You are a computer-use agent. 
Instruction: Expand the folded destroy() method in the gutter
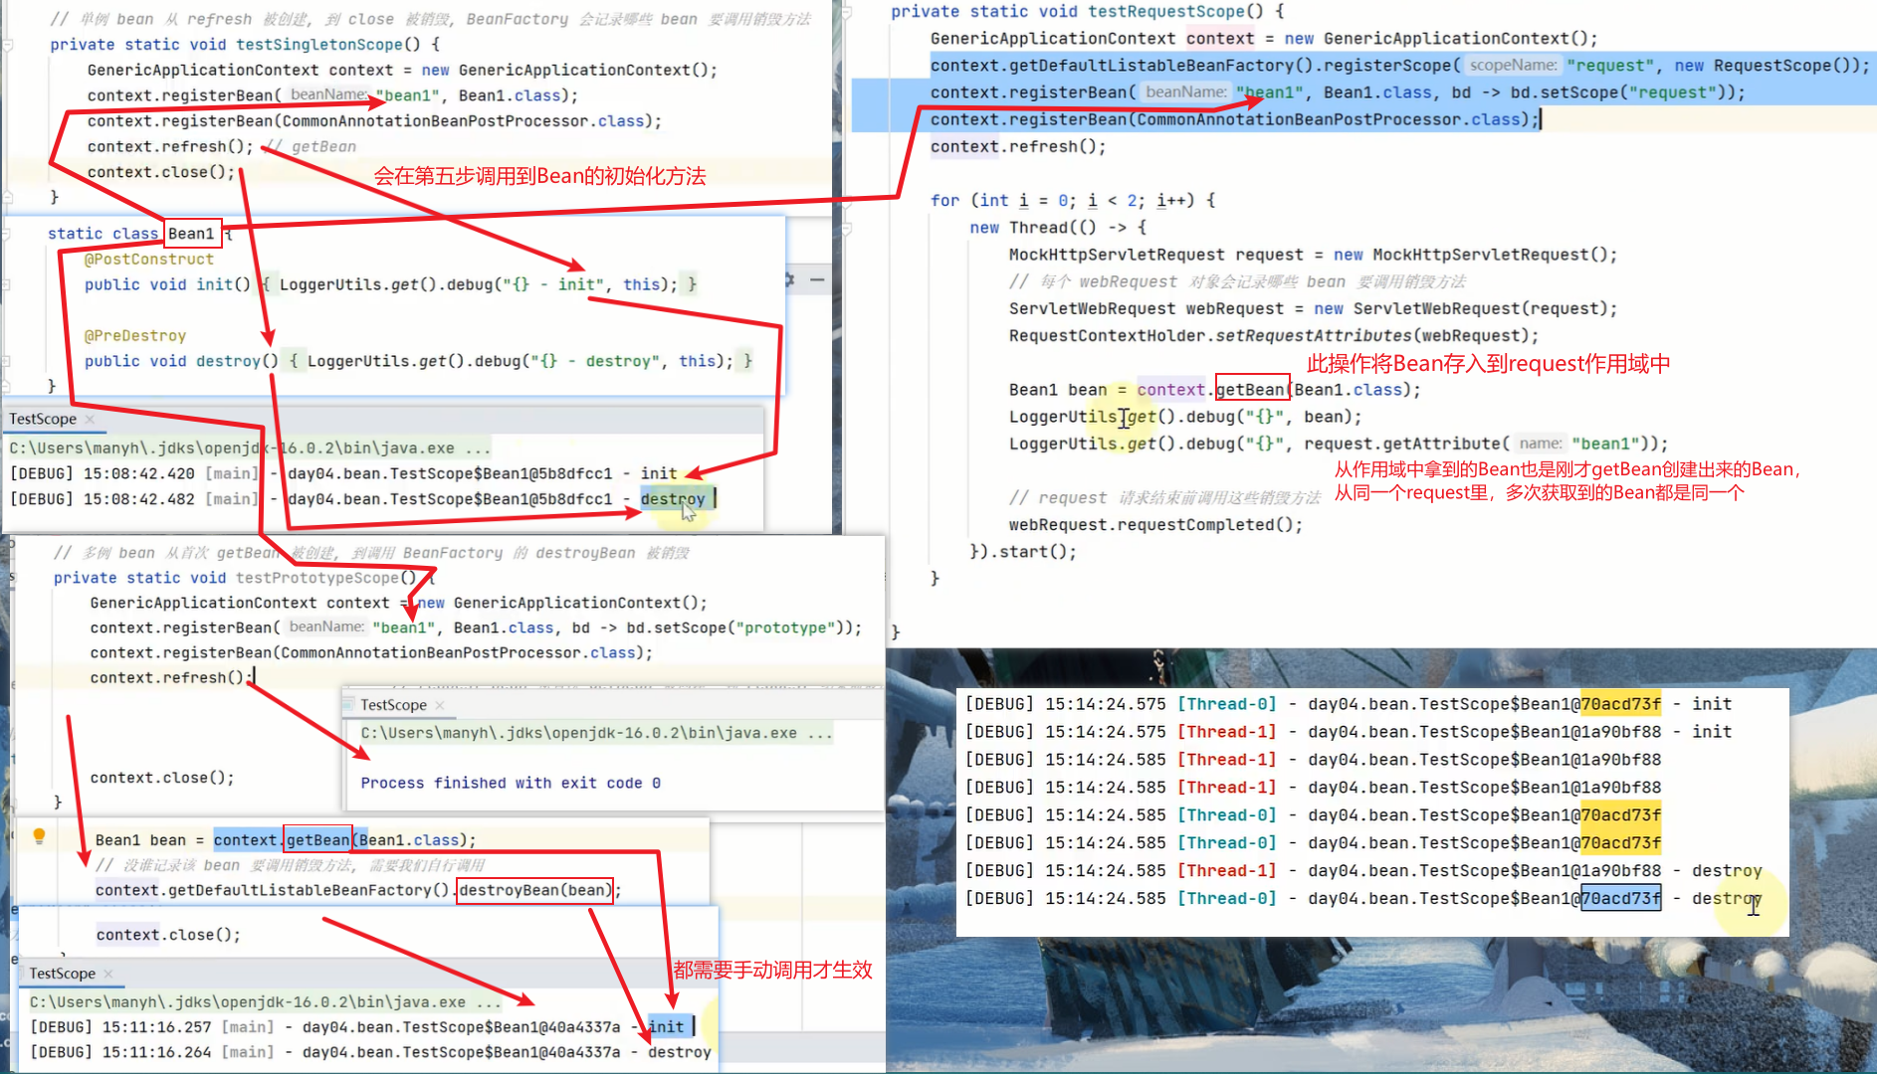[x=7, y=361]
